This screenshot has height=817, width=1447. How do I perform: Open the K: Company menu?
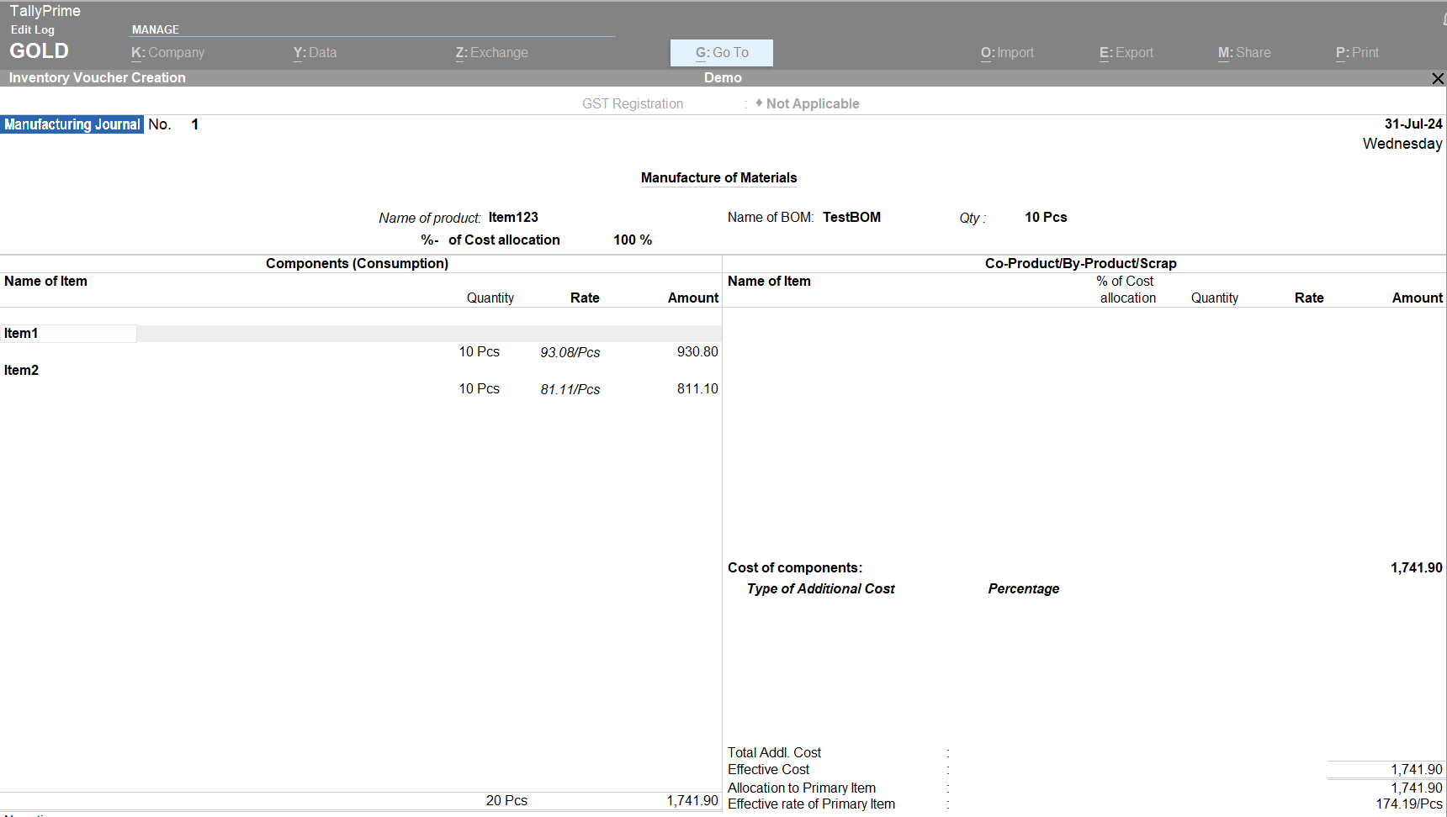(167, 52)
